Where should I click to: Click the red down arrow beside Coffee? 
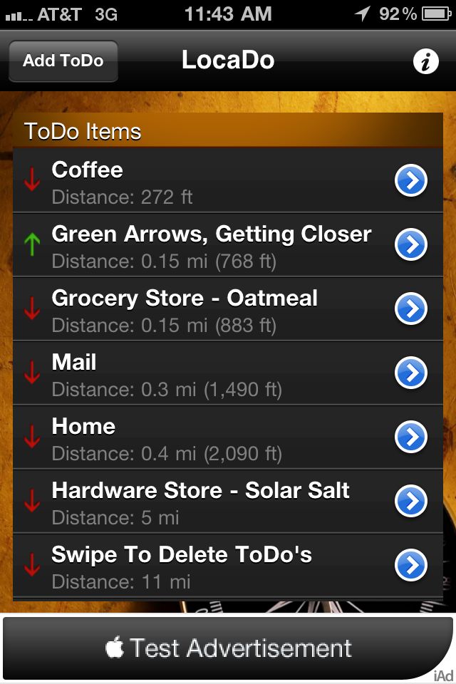point(32,180)
